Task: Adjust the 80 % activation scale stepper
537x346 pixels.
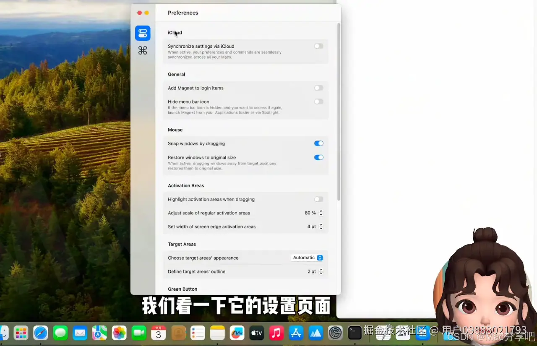Action: pos(321,213)
